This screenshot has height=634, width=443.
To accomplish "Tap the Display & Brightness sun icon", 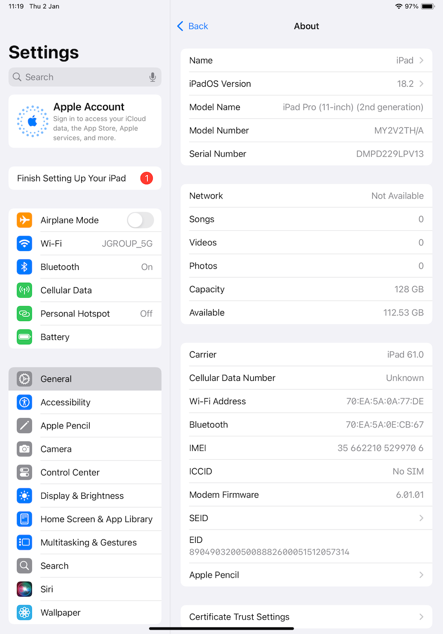I will tap(24, 495).
